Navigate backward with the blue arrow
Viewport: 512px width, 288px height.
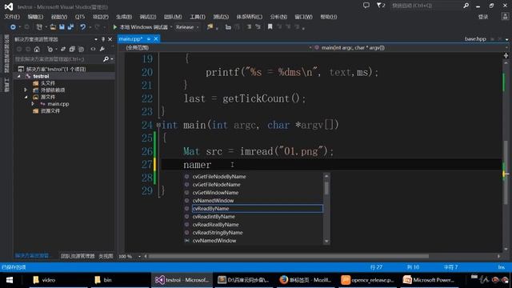coord(13,27)
